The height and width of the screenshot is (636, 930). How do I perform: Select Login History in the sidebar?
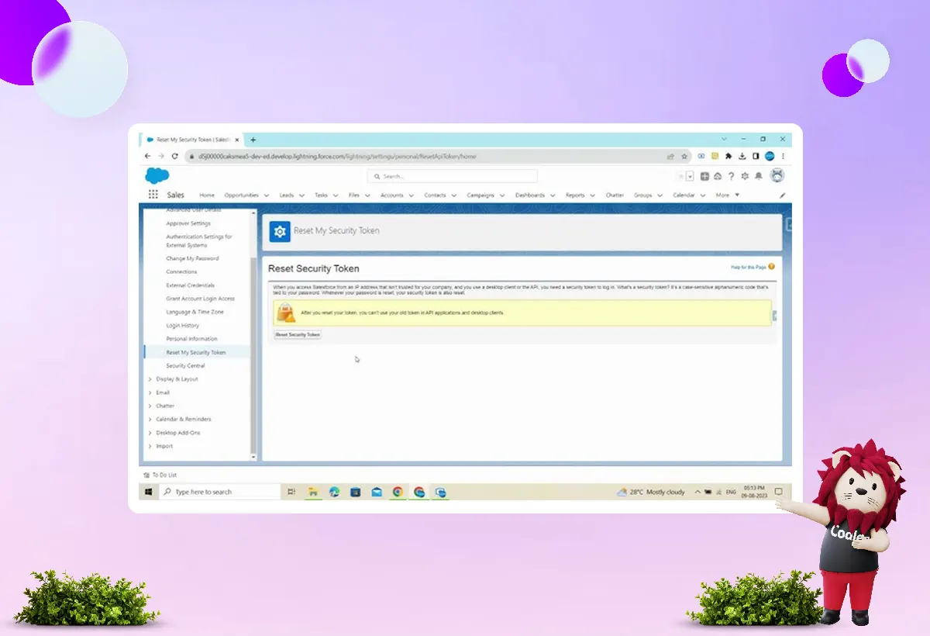click(183, 326)
